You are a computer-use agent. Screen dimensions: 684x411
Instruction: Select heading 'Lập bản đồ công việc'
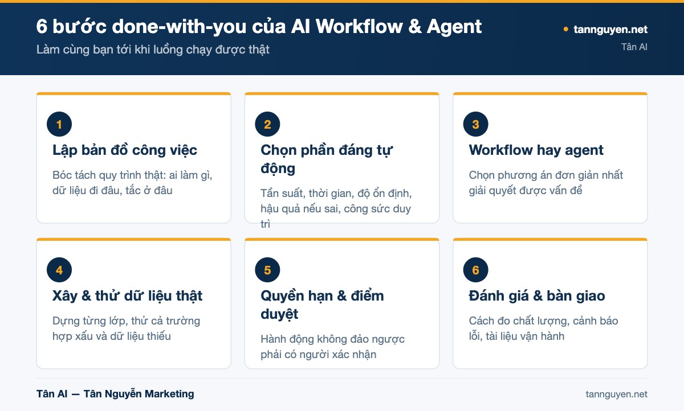(125, 150)
